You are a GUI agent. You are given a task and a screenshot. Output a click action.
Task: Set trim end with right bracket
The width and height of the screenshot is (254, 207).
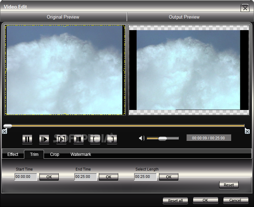tap(112, 139)
